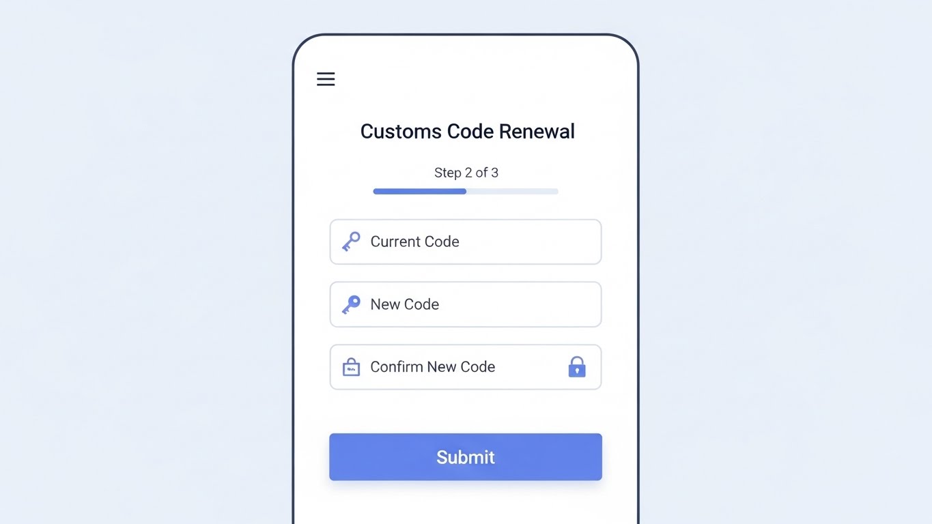Click the lock-box icon left of Confirm New Code
932x524 pixels.
pyautogui.click(x=351, y=367)
